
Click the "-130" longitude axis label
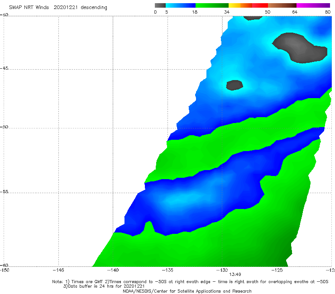pos(222,270)
